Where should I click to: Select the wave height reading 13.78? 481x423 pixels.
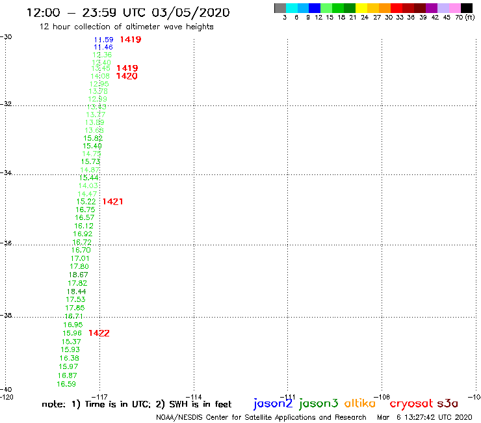(x=98, y=91)
